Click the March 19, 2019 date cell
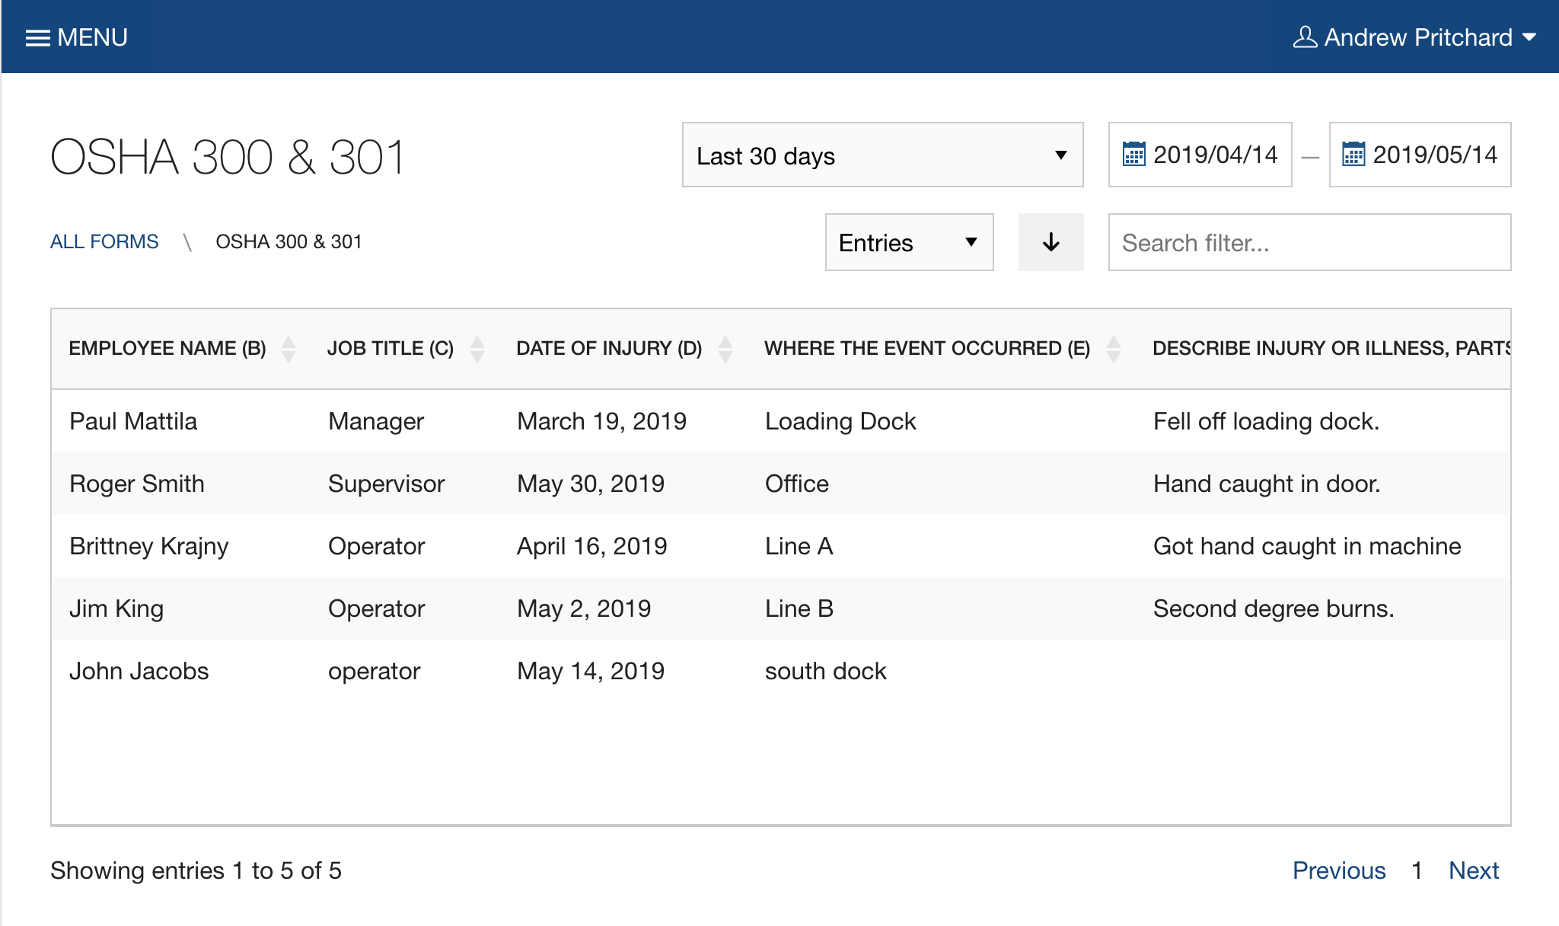 point(601,421)
